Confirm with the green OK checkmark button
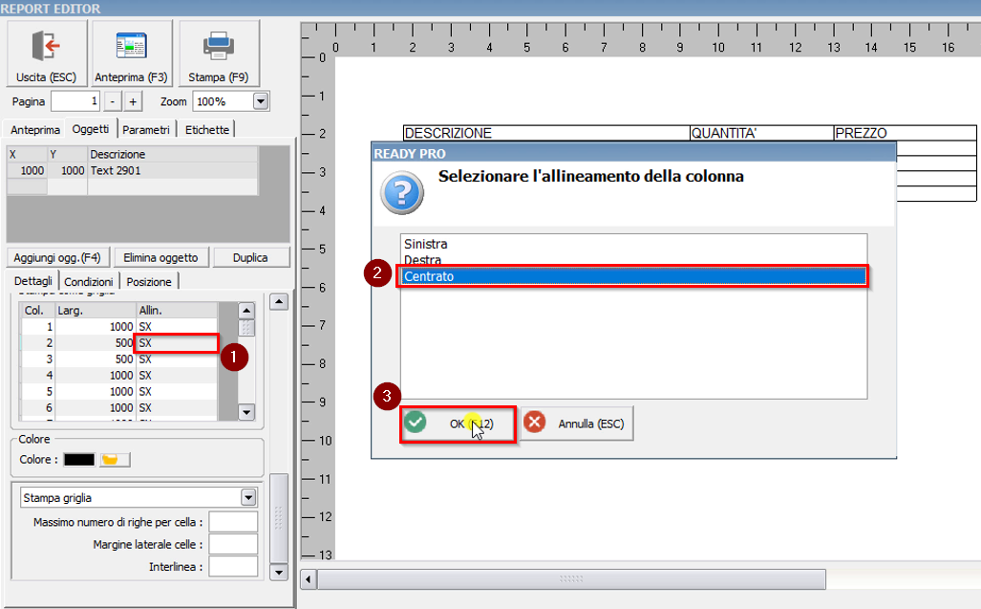Screen dimensions: 981x609 coord(458,424)
